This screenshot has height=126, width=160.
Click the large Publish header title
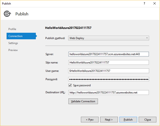pyautogui.click(x=22, y=14)
